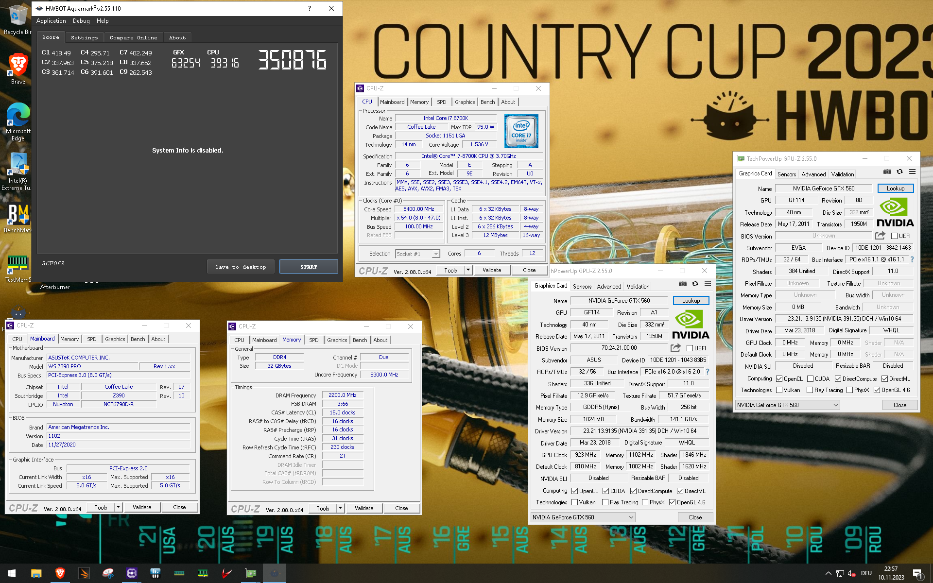Open the hamburger menu in the lower GPU-Z
This screenshot has width=933, height=583.
[708, 284]
